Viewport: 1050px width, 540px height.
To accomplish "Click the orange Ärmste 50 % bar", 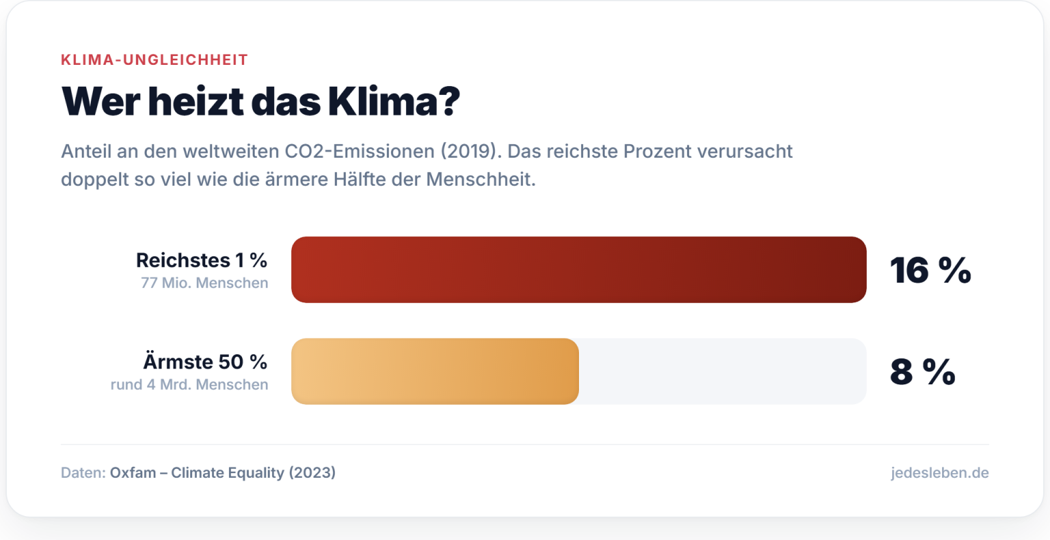I will click(x=435, y=371).
